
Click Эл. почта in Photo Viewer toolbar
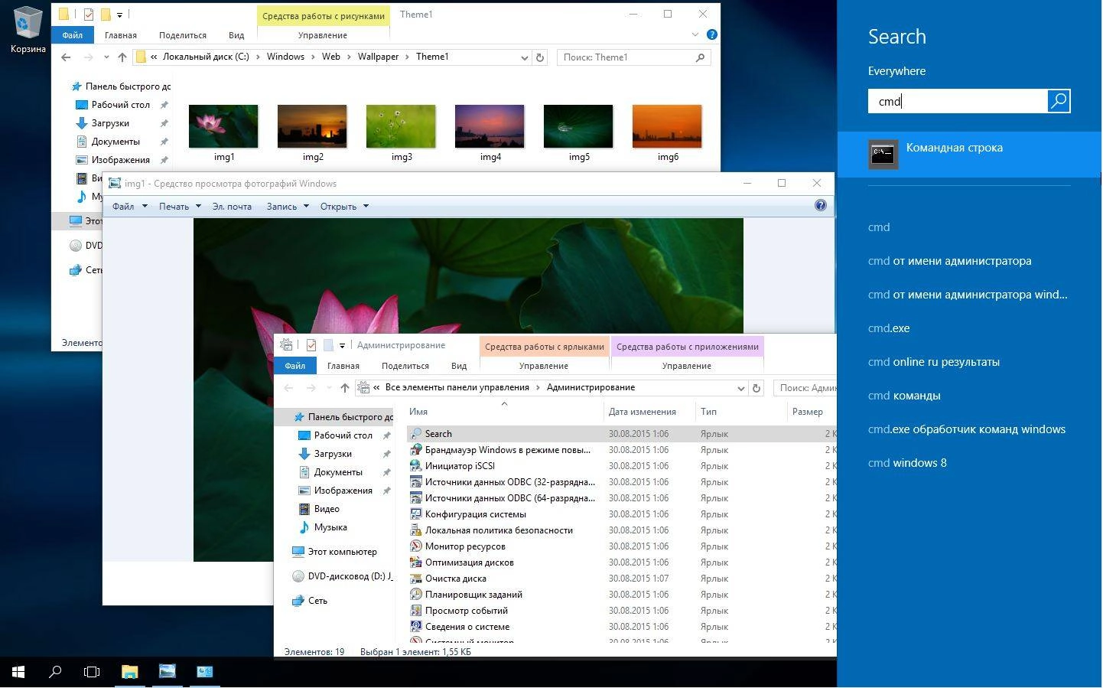point(232,206)
